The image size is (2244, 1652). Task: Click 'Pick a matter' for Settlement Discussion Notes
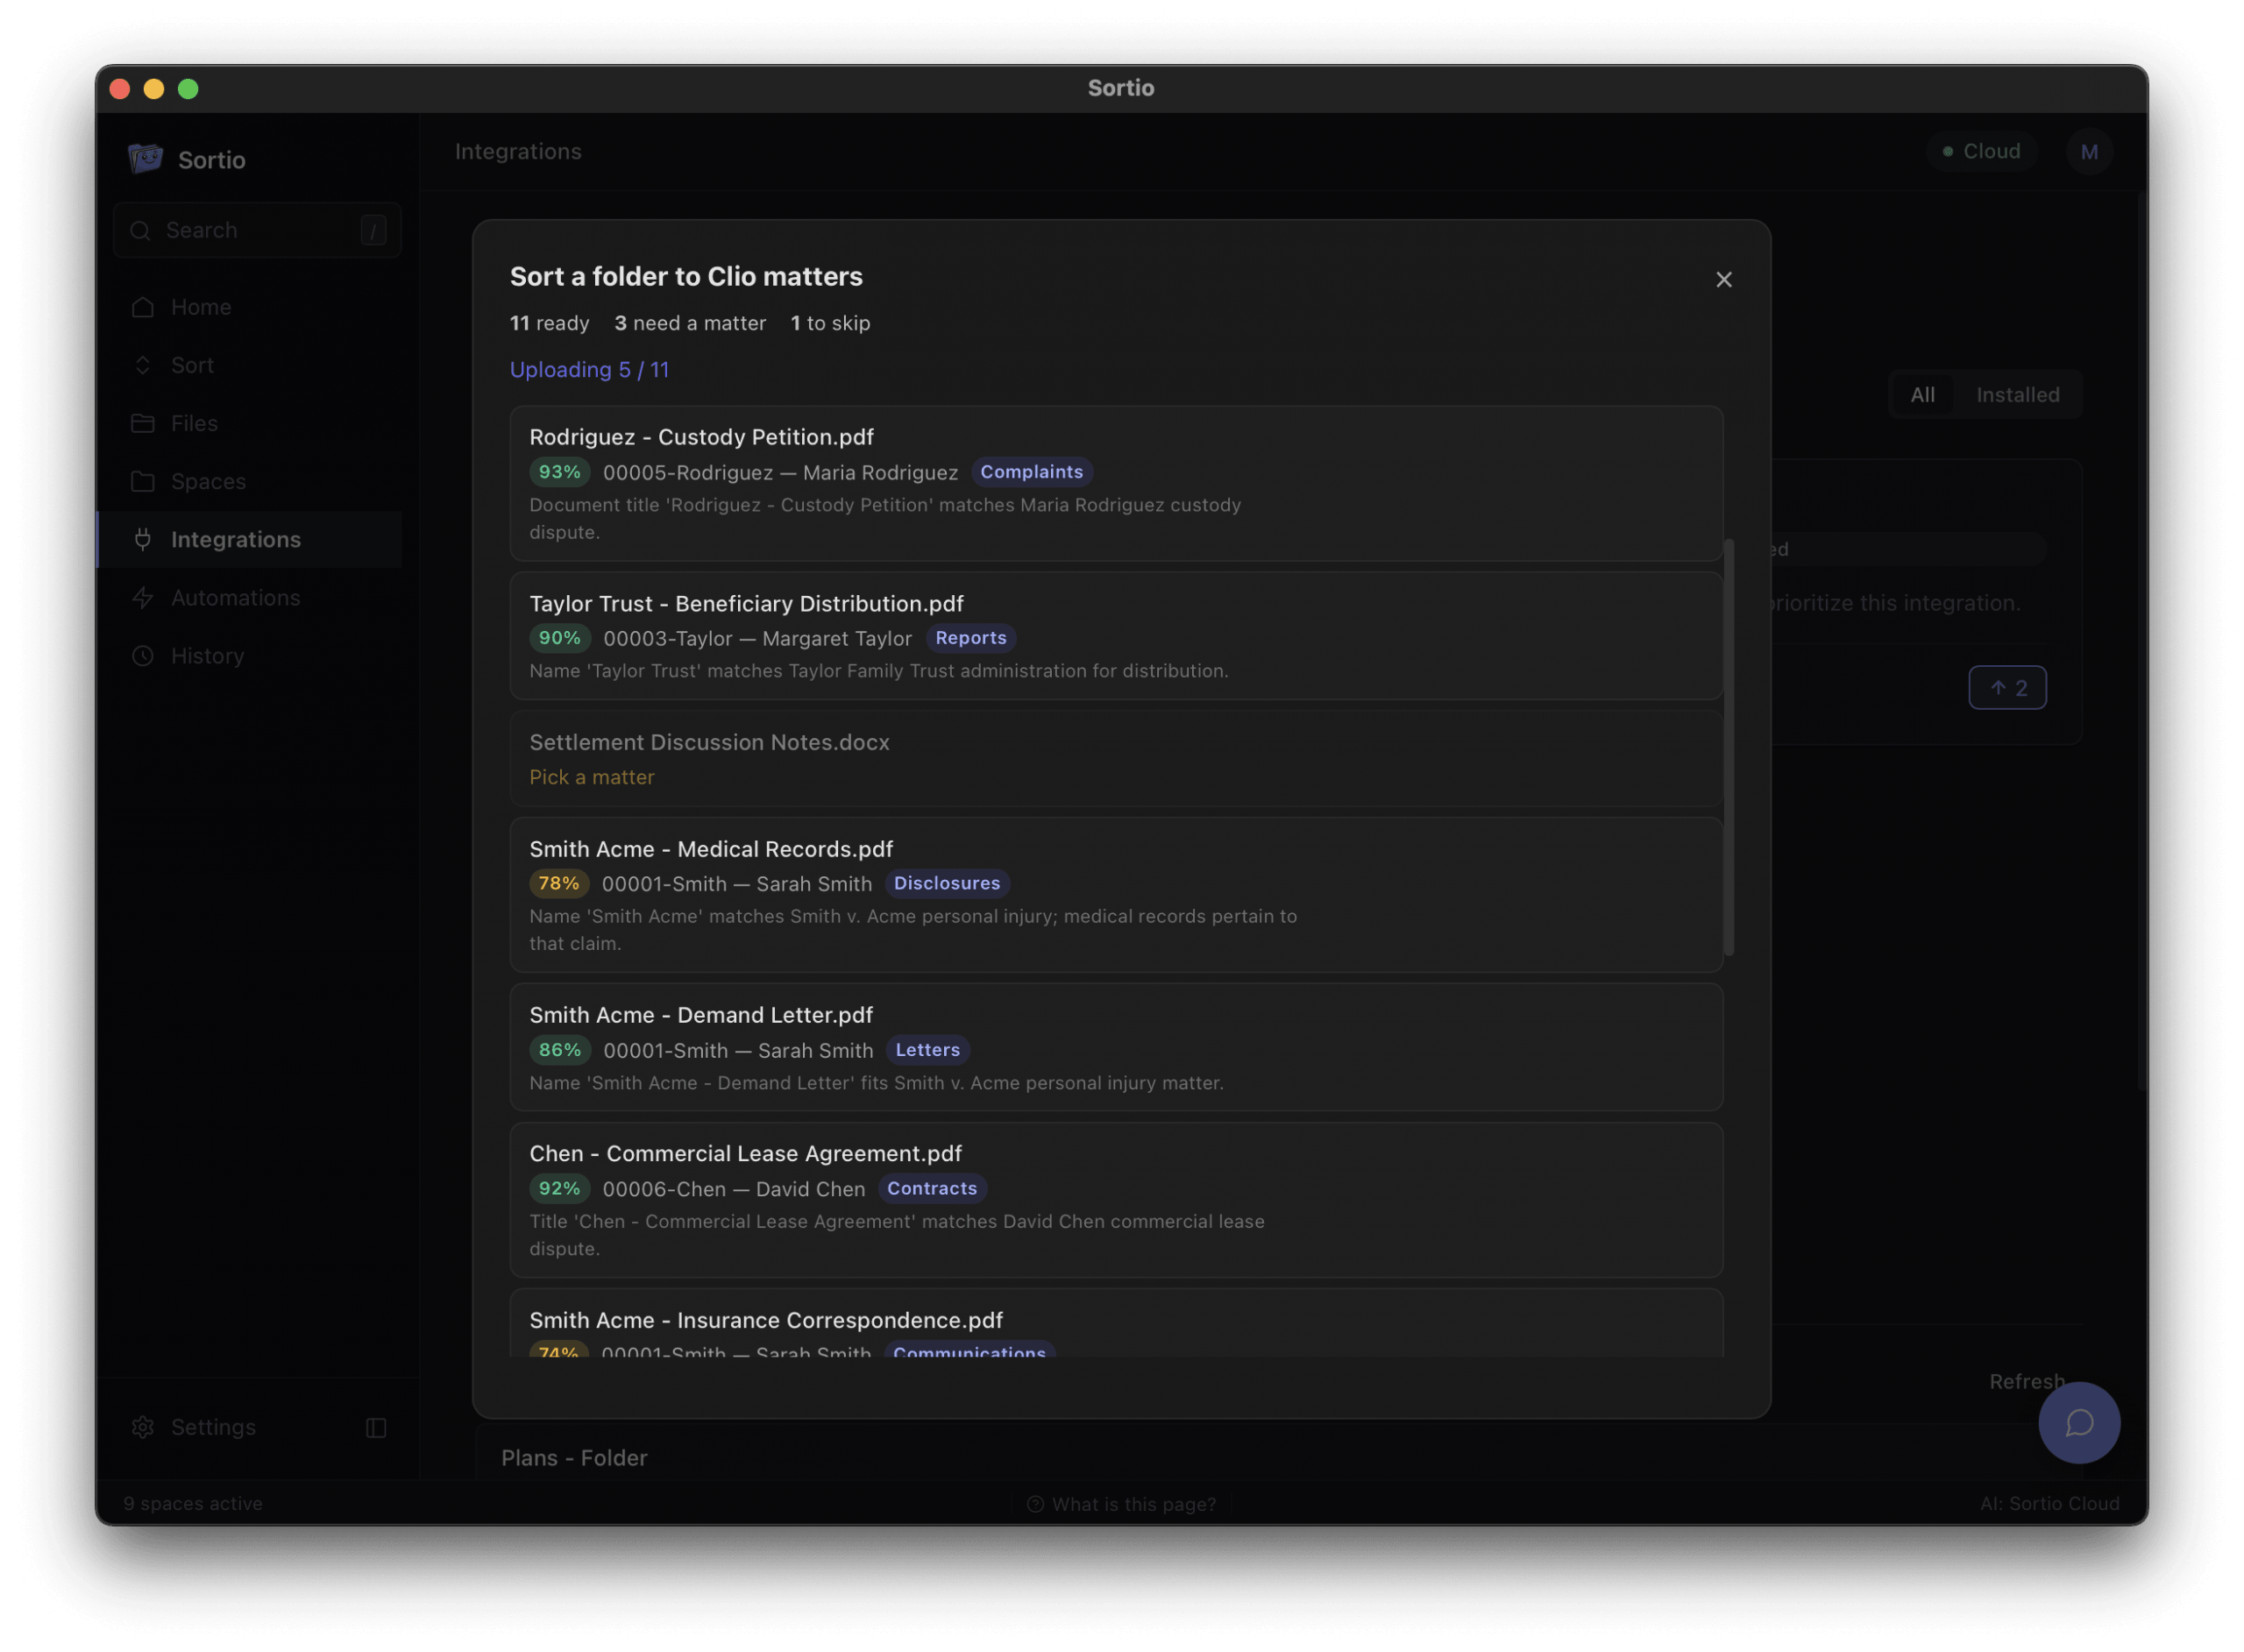pos(592,777)
